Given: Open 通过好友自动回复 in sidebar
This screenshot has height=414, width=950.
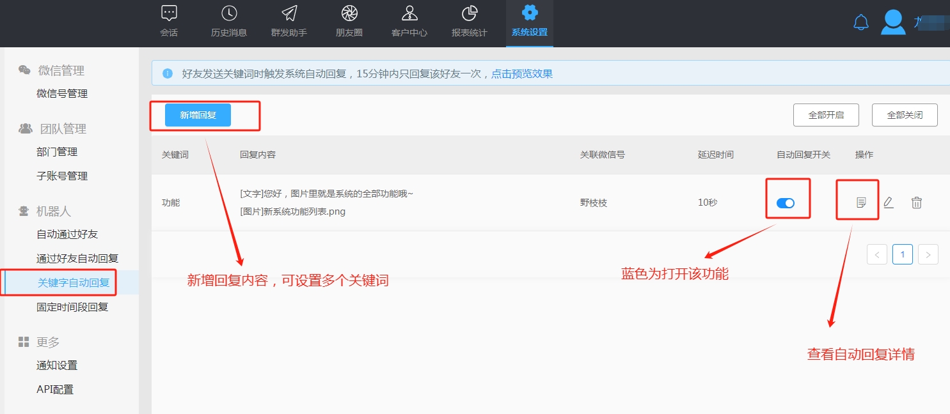Looking at the screenshot, I should 77,259.
